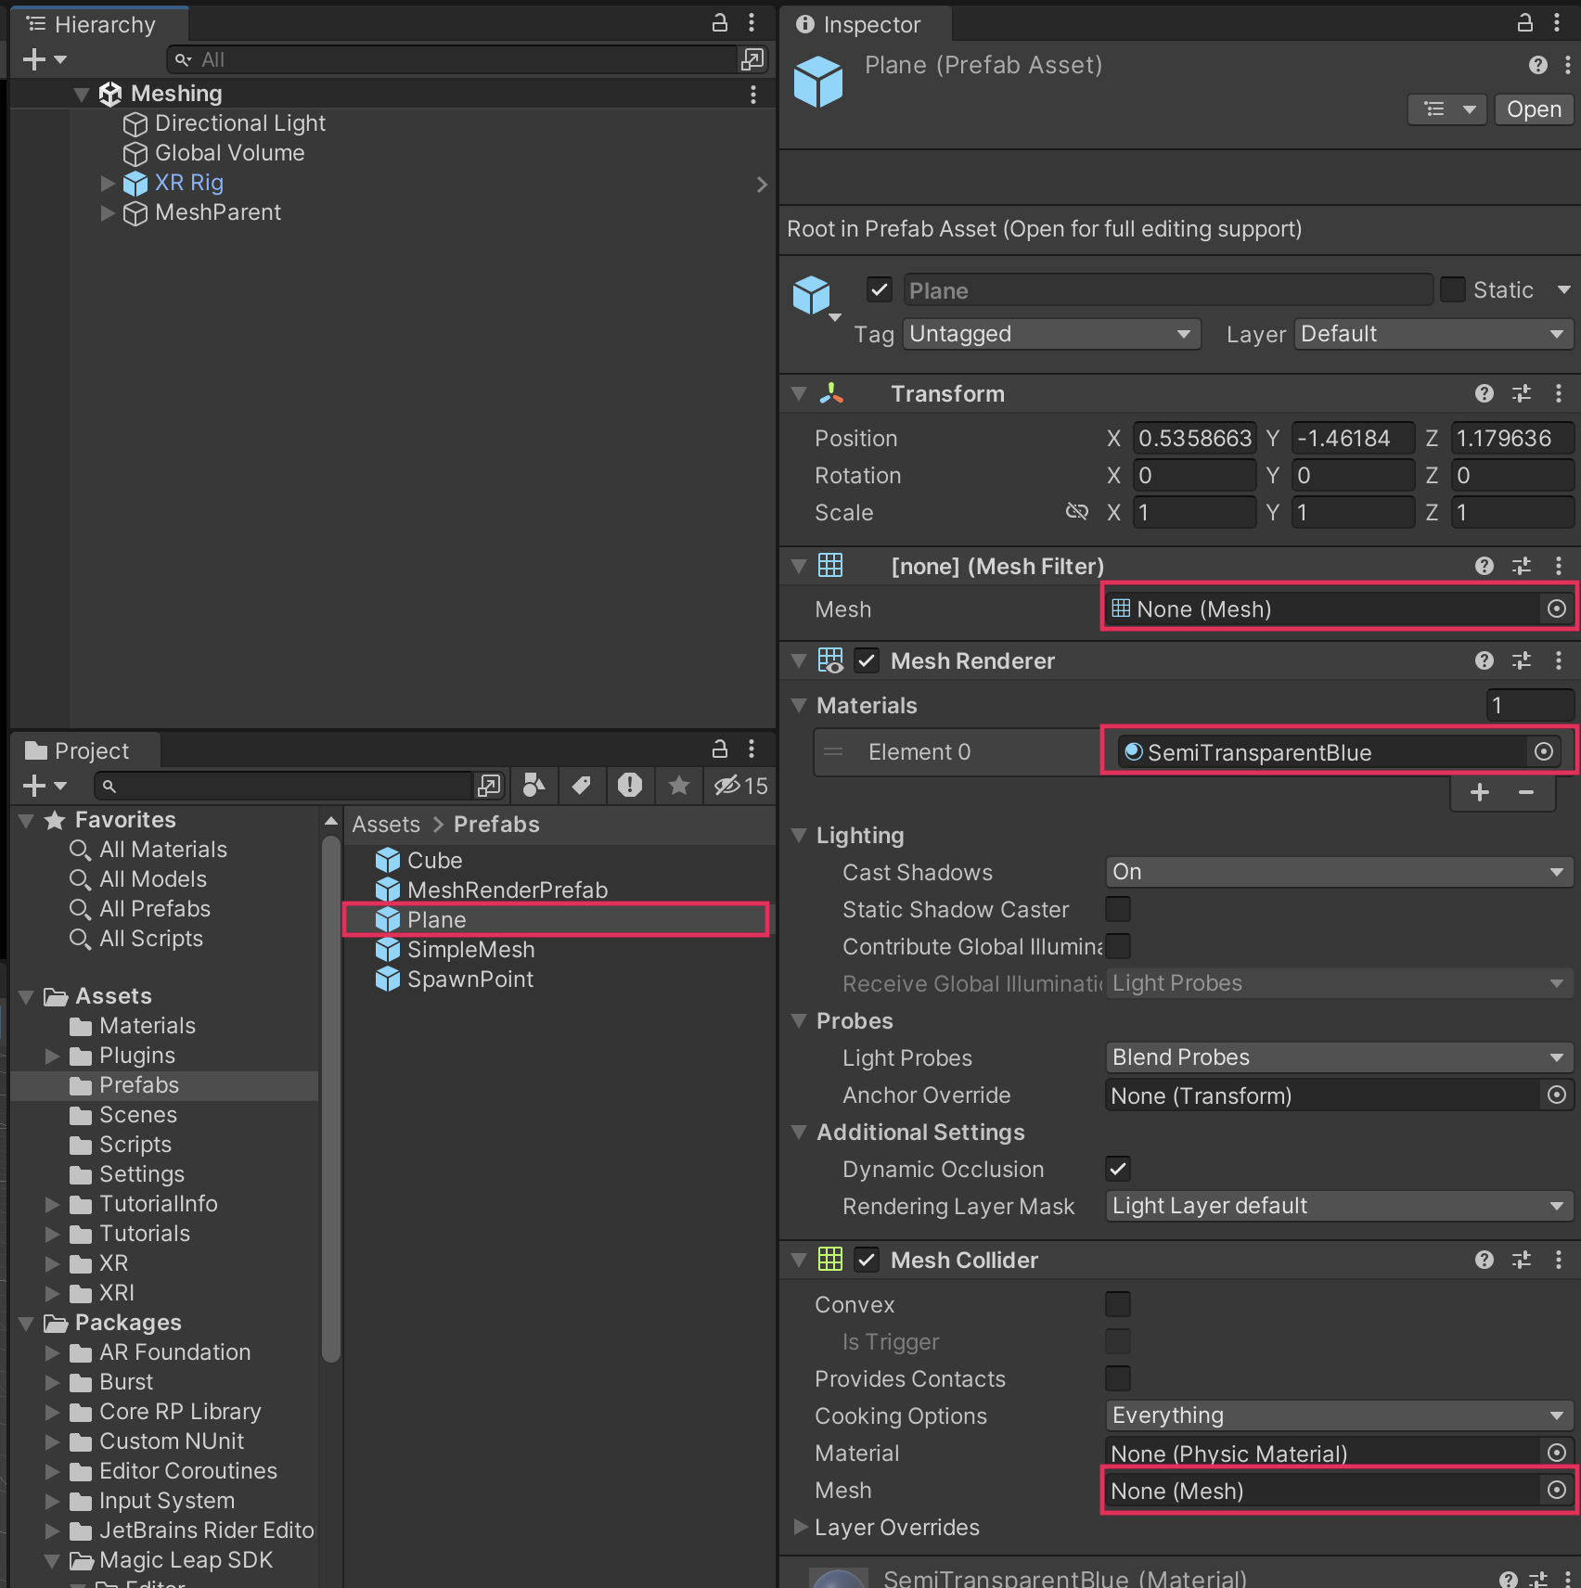The width and height of the screenshot is (1581, 1588).
Task: Add a material element with plus button
Action: click(x=1479, y=792)
